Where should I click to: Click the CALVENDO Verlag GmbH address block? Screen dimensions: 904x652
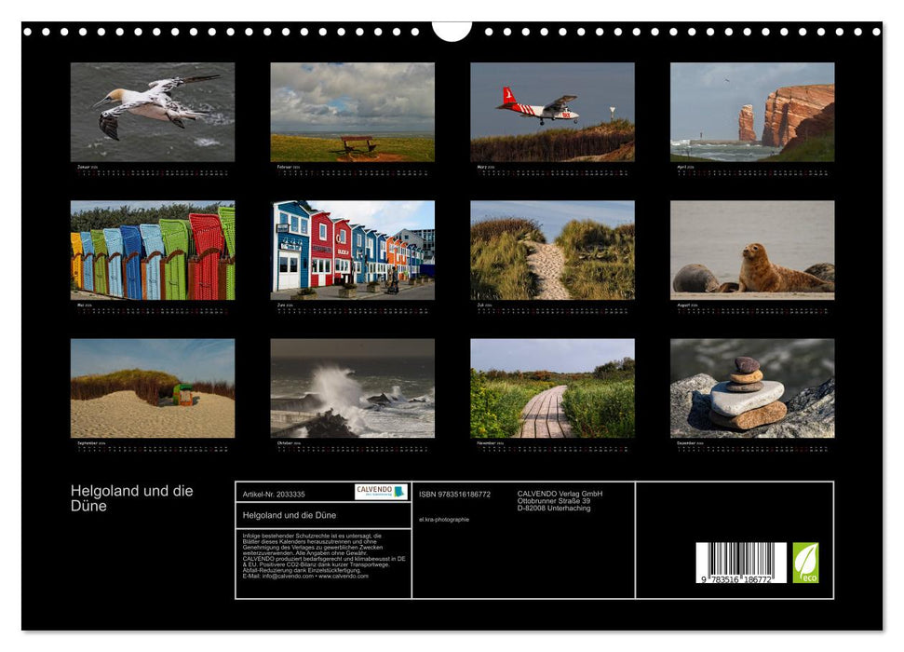[x=559, y=499]
